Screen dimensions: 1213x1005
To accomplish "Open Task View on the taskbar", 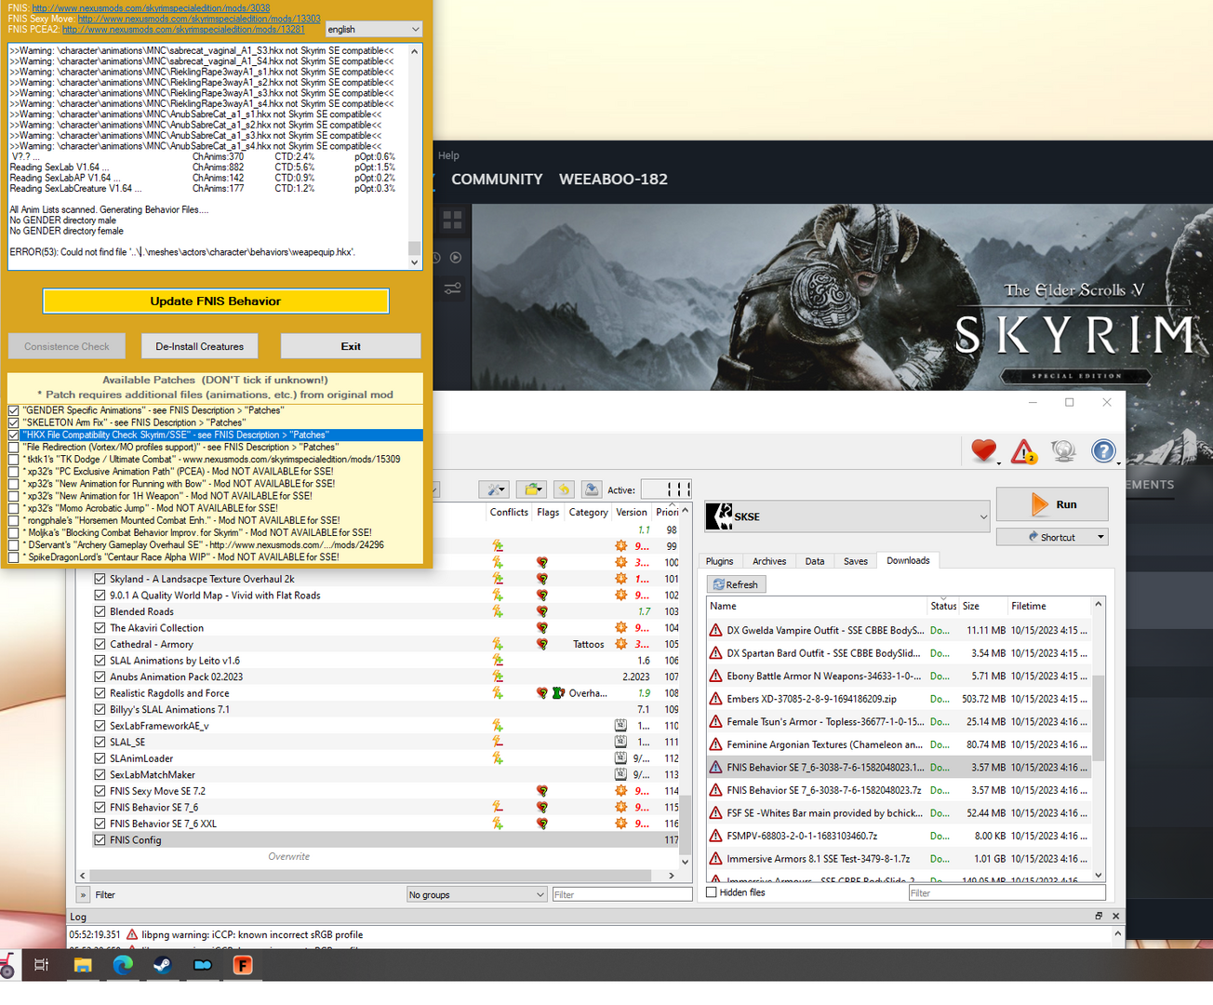I will [41, 965].
